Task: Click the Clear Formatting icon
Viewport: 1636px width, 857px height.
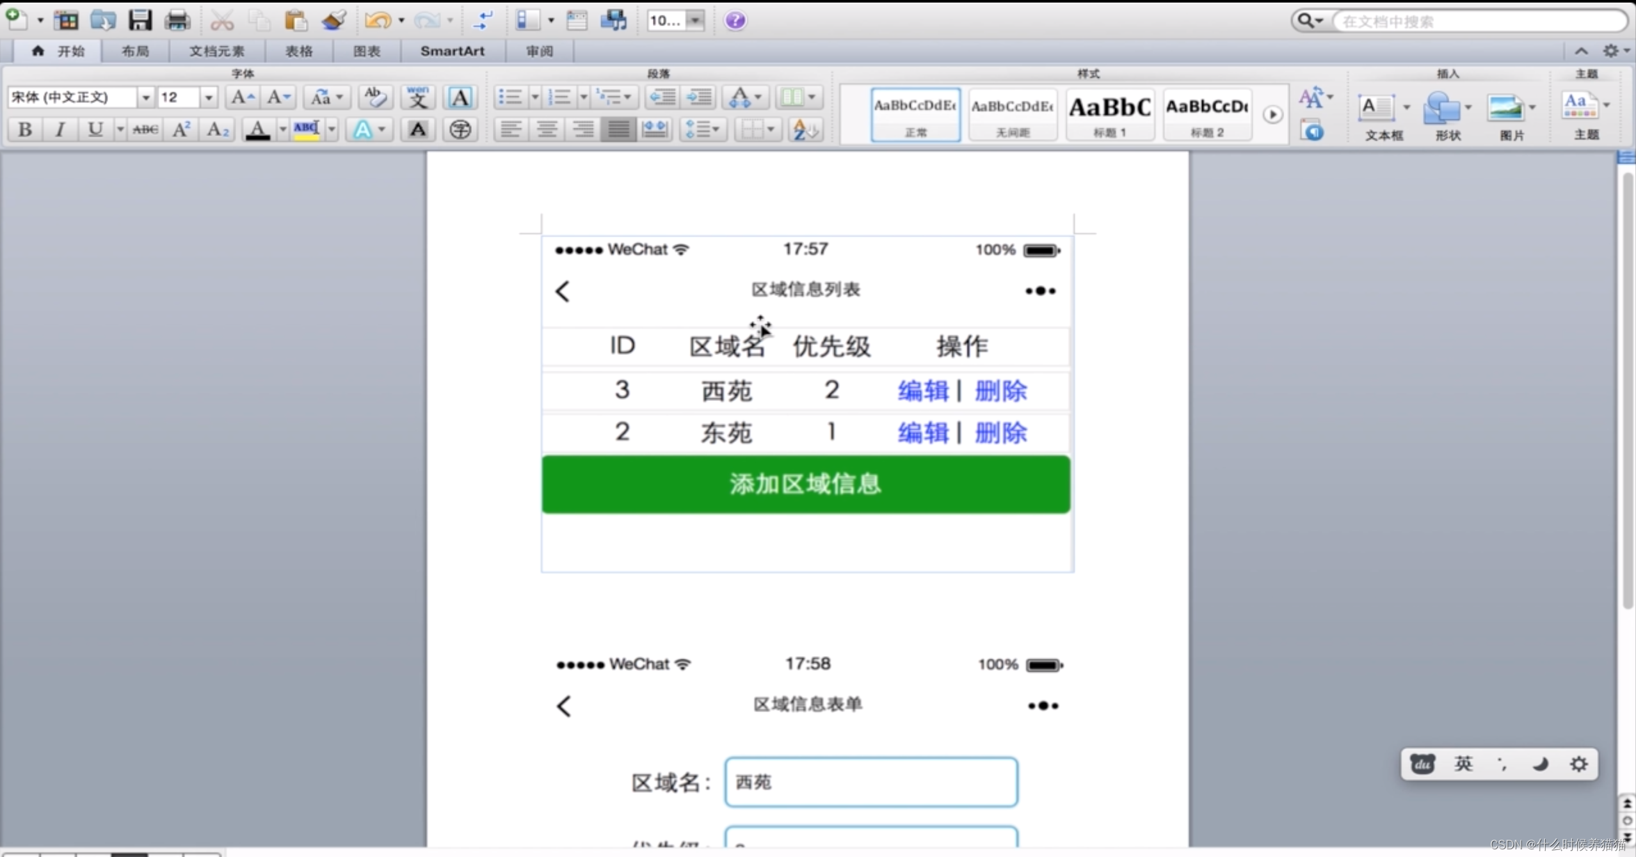Action: (375, 97)
